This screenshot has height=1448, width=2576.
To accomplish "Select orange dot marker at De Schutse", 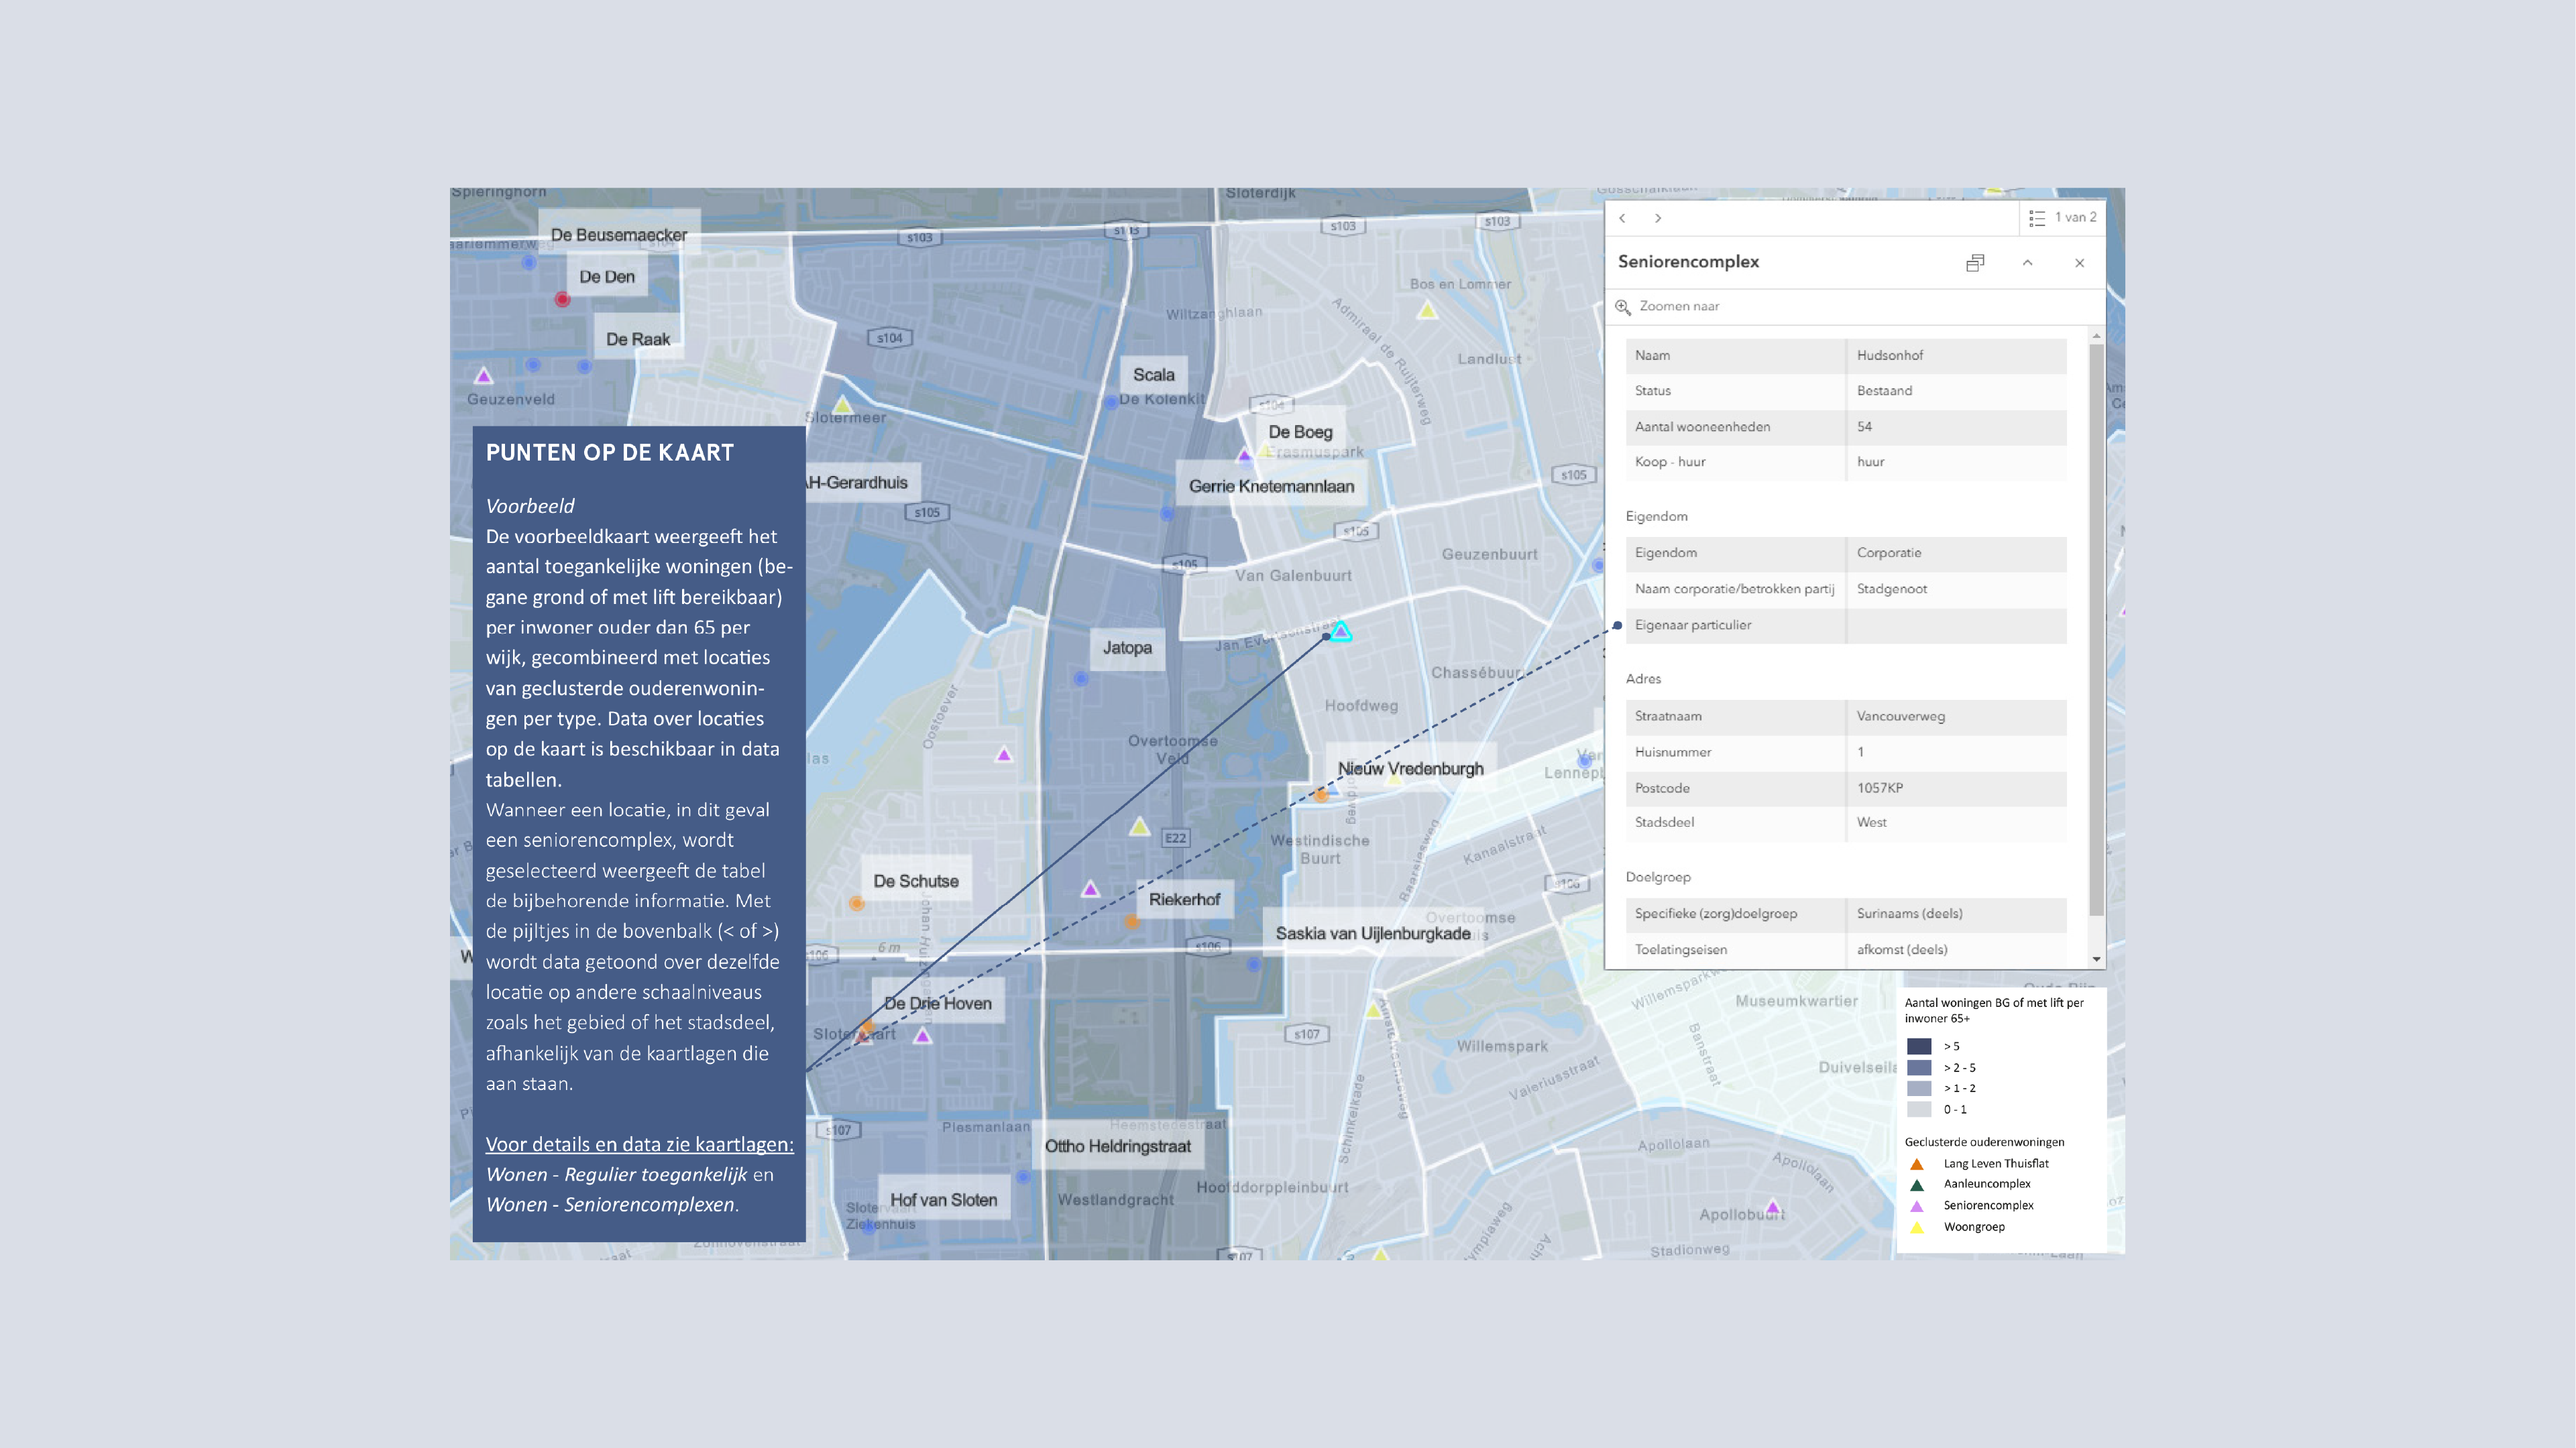I will 857,904.
